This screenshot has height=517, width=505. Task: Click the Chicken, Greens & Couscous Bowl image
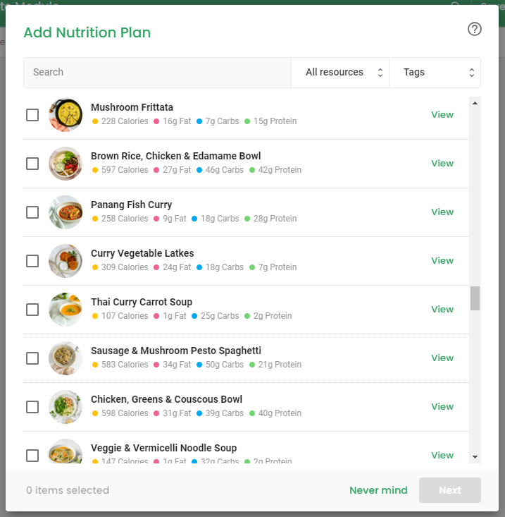66,407
